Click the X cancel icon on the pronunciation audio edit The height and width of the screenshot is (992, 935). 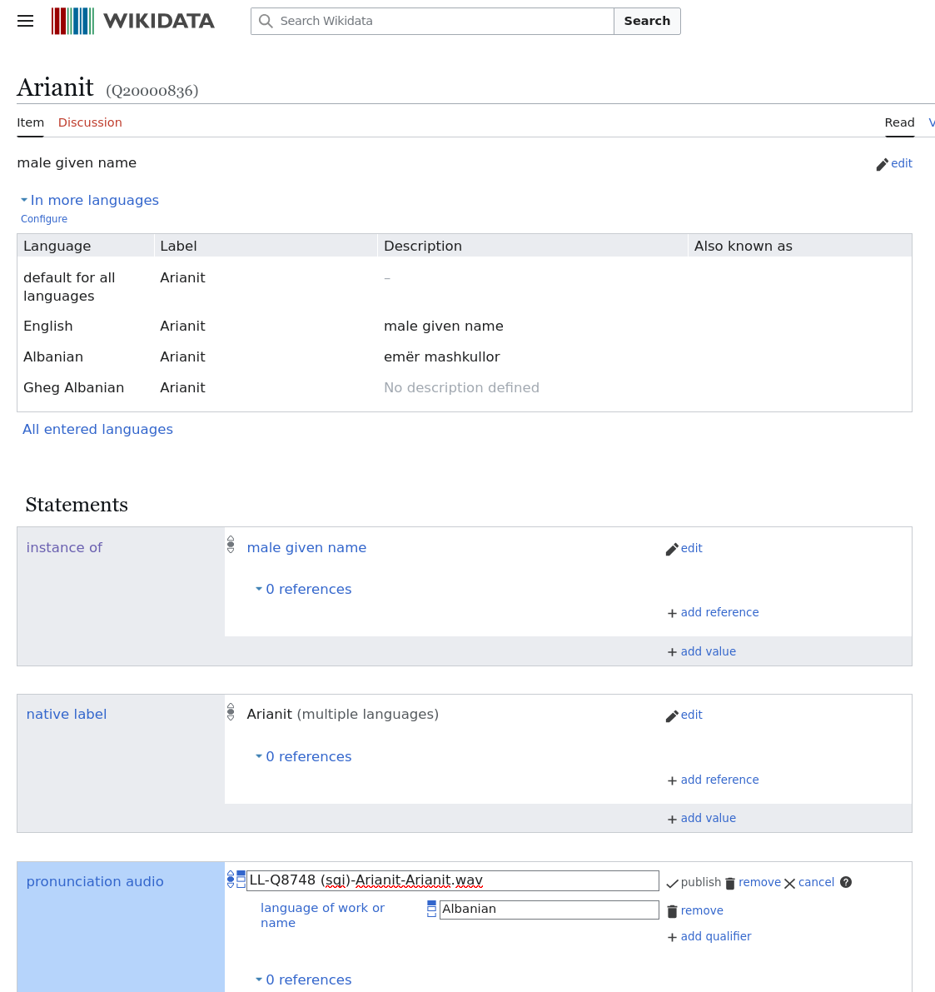point(789,883)
